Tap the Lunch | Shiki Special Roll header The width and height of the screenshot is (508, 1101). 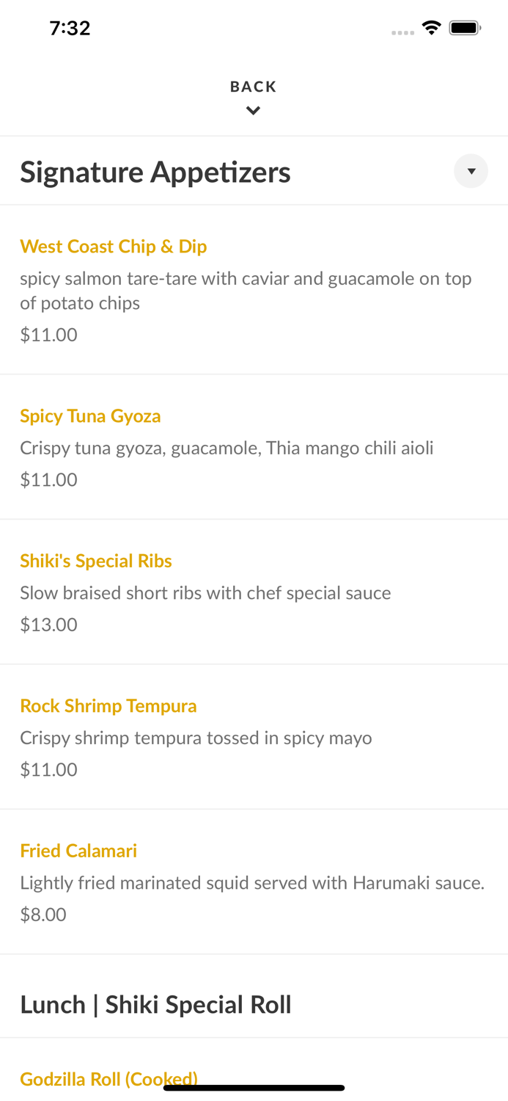155,1004
